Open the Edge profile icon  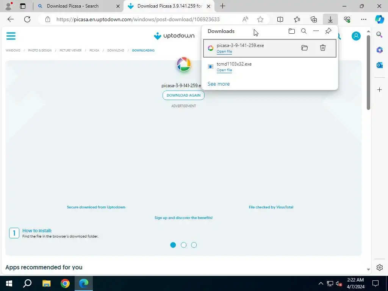point(9,6)
